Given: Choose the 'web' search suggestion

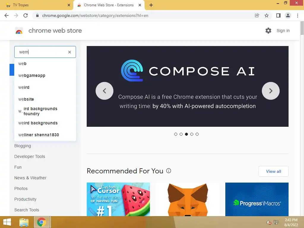Looking at the screenshot, I should [45, 64].
